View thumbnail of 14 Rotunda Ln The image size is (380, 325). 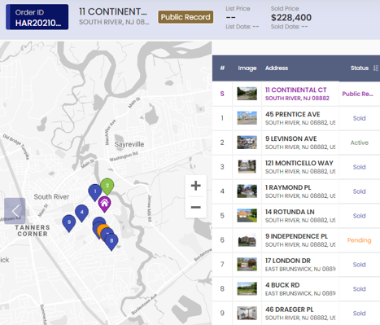[247, 216]
